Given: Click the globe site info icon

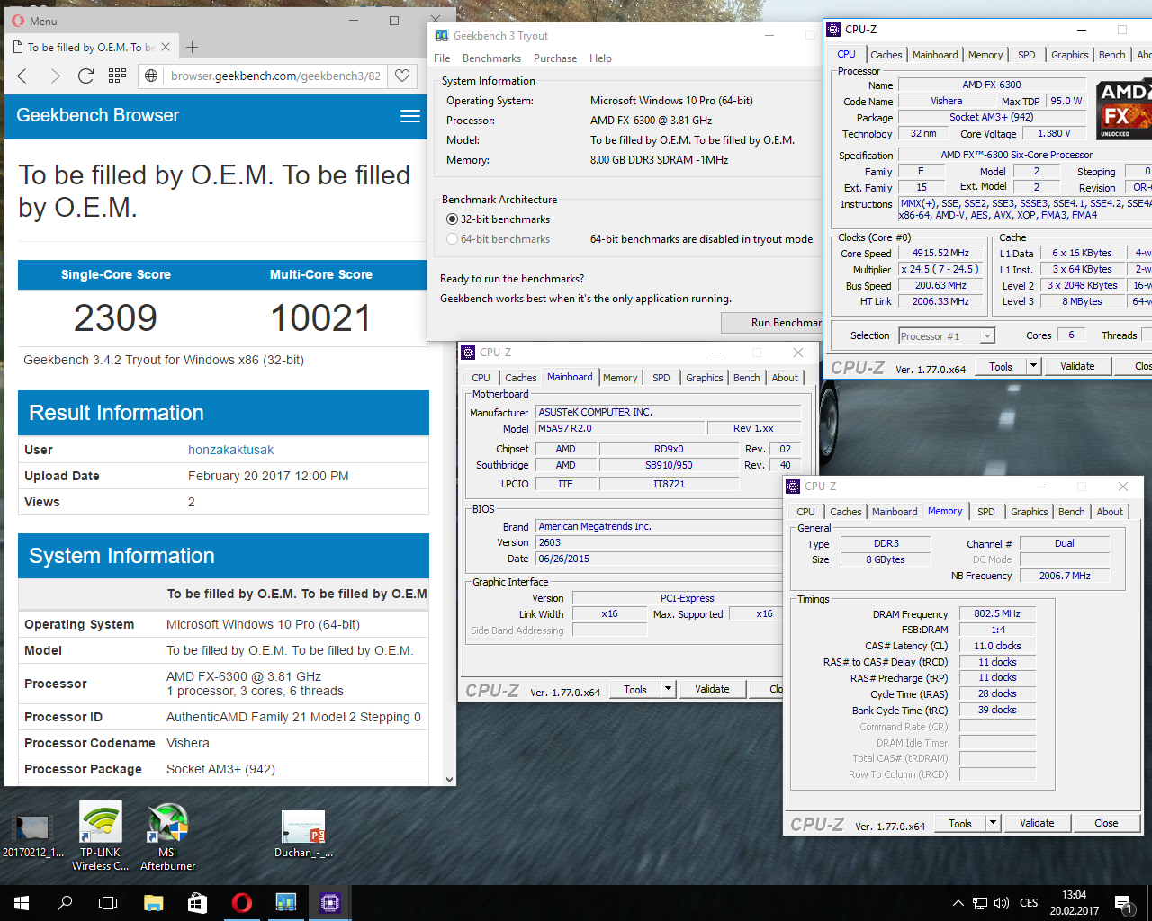Looking at the screenshot, I should 151,76.
